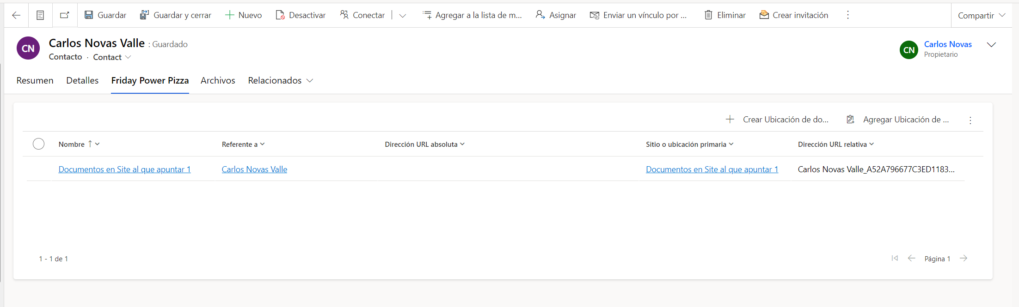The width and height of the screenshot is (1019, 307).
Task: Click Agregar a la lista de marketing
Action: point(473,15)
